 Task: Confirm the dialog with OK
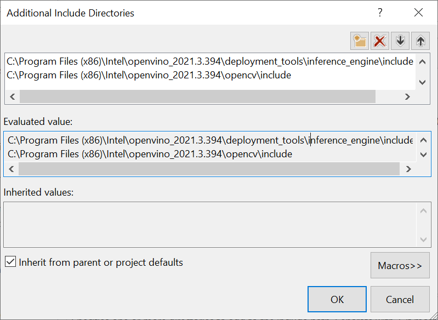click(337, 299)
